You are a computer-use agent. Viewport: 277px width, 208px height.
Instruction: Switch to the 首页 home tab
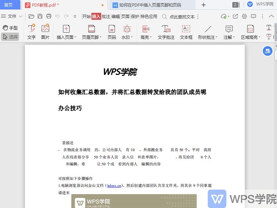point(9,5)
